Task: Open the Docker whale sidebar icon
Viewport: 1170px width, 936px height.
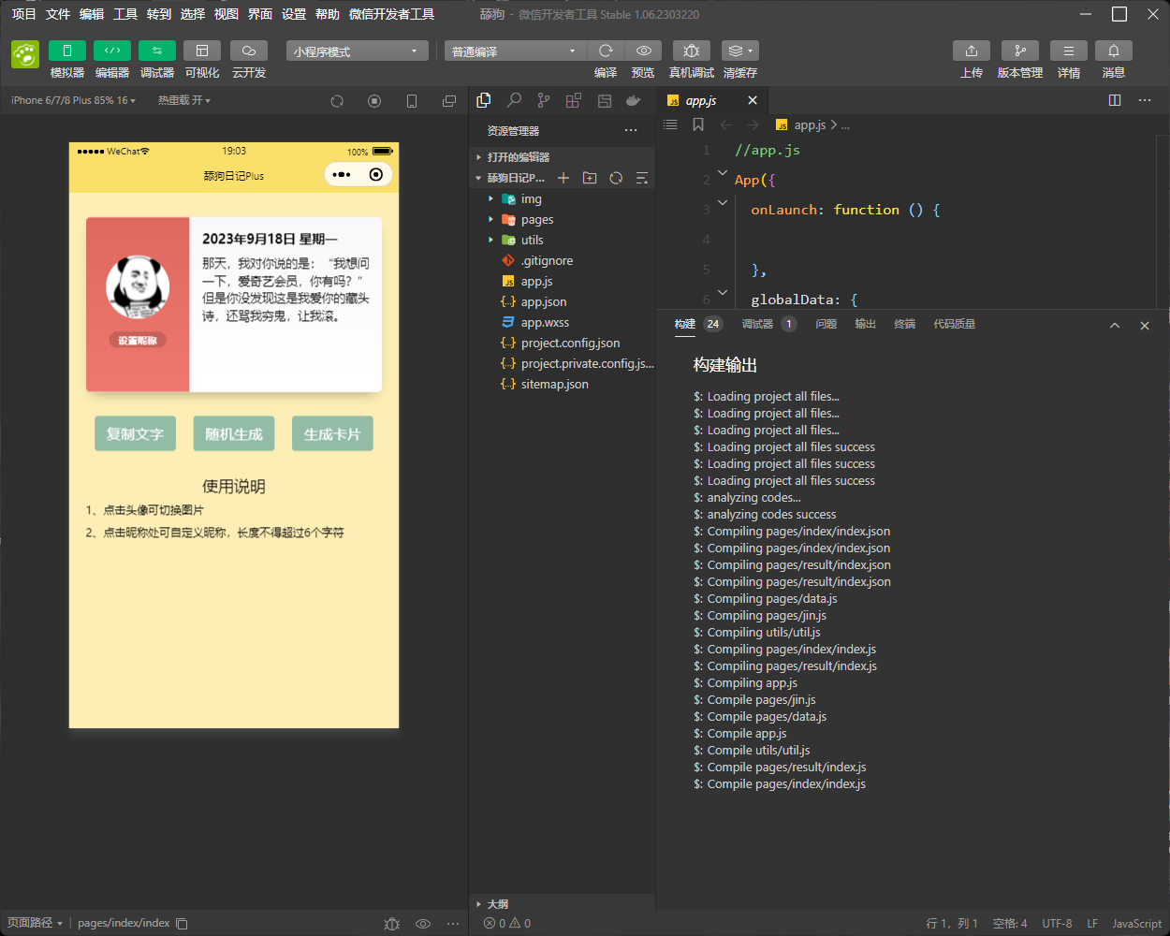Action: coord(634,100)
